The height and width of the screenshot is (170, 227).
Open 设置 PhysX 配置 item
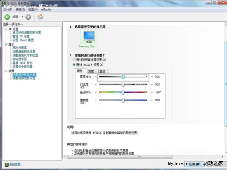coord(23,40)
